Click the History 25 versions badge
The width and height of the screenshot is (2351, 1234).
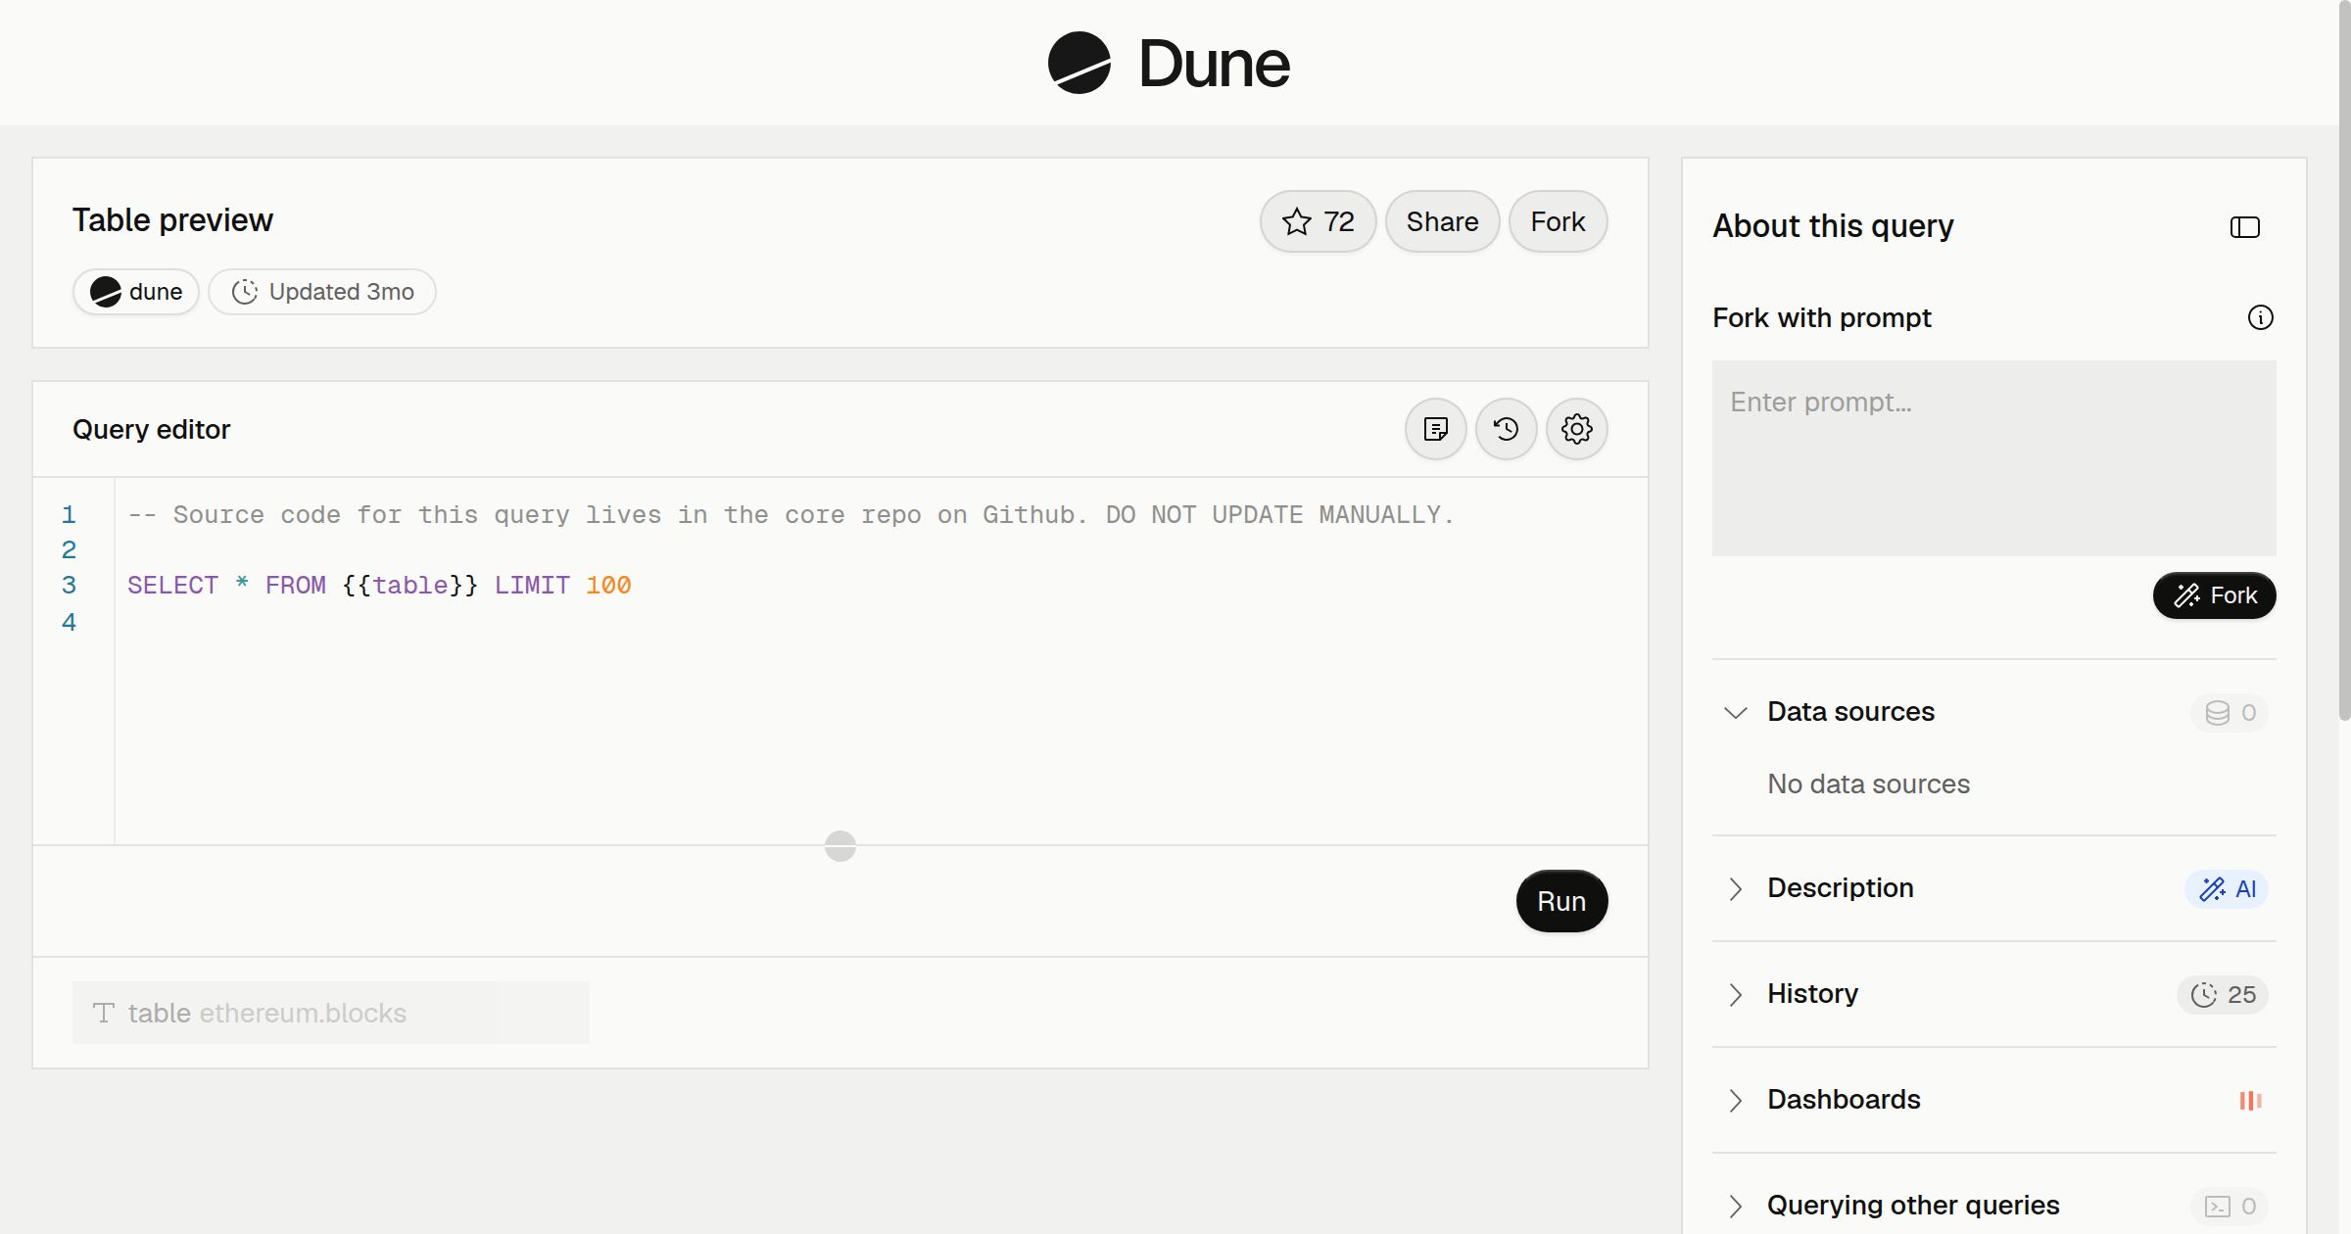[x=2222, y=995]
